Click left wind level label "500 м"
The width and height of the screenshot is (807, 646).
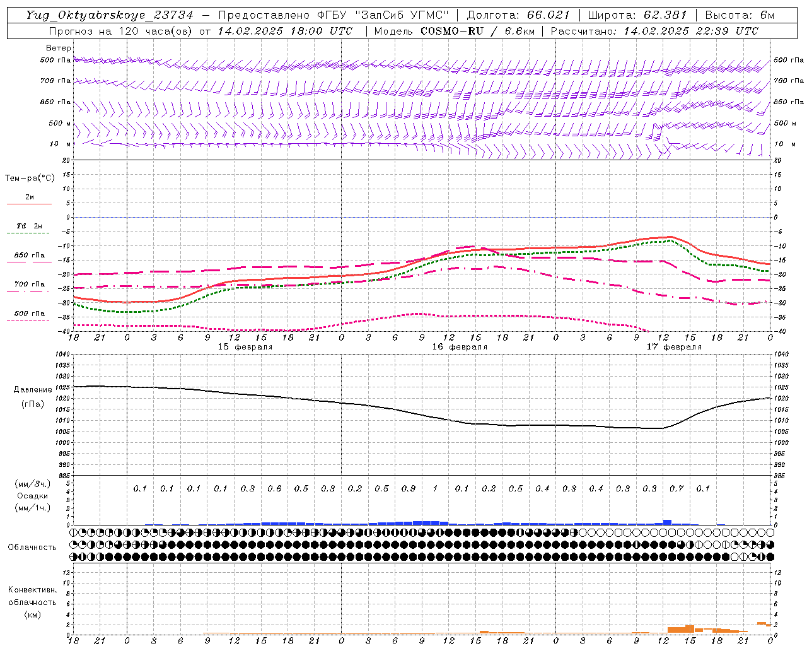pyautogui.click(x=59, y=123)
